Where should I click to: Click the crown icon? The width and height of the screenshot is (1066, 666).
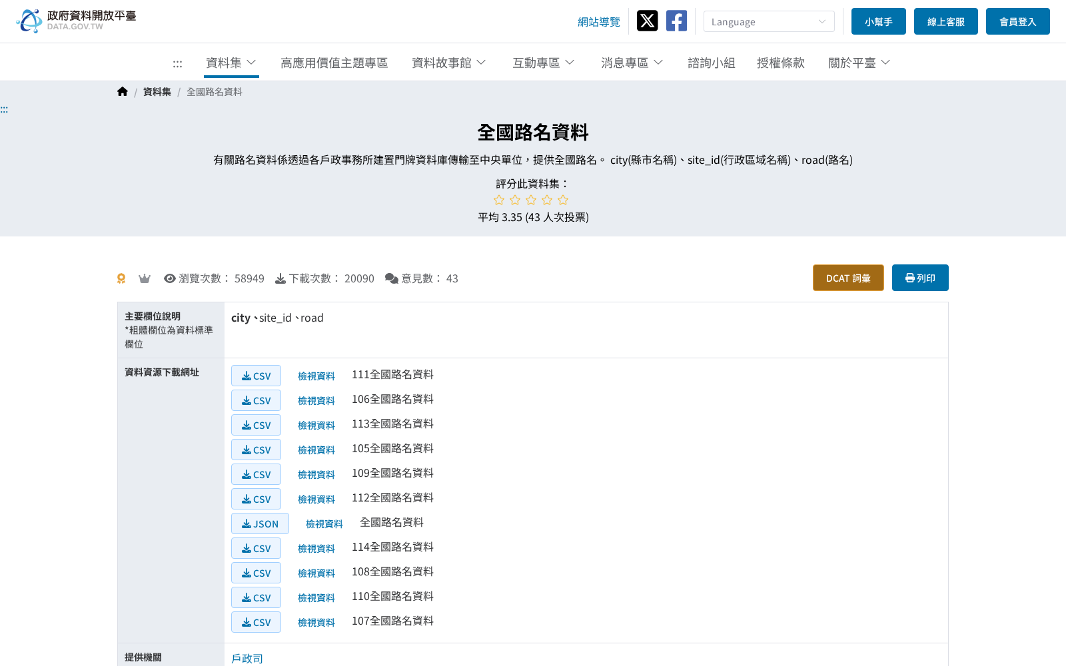145,278
